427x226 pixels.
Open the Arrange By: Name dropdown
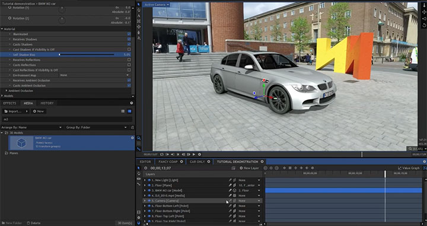(31, 127)
